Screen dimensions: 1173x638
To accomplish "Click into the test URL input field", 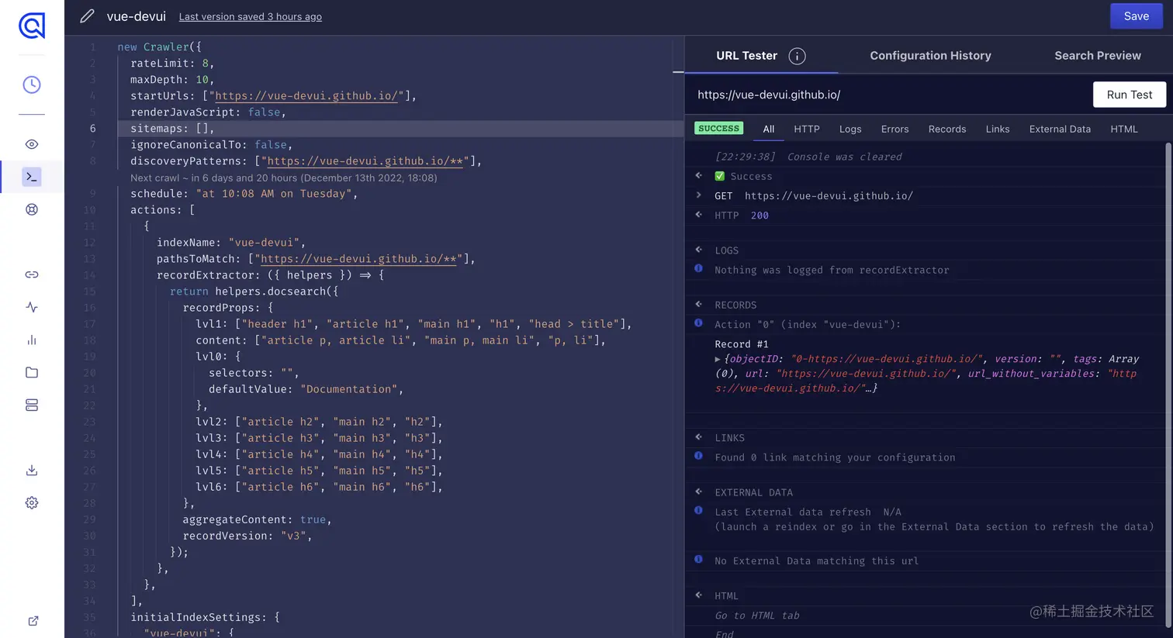I will coord(889,95).
